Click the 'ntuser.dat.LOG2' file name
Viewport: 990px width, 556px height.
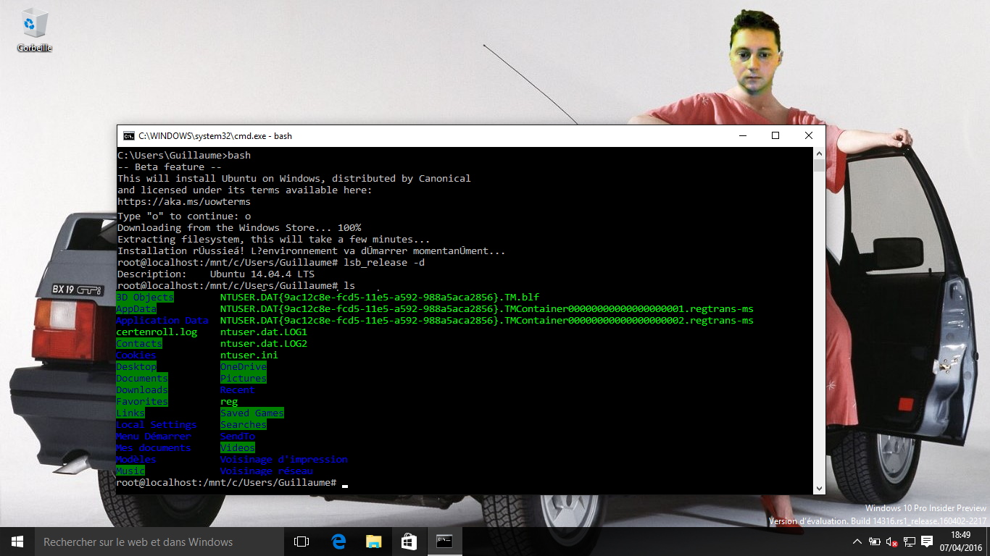[264, 344]
